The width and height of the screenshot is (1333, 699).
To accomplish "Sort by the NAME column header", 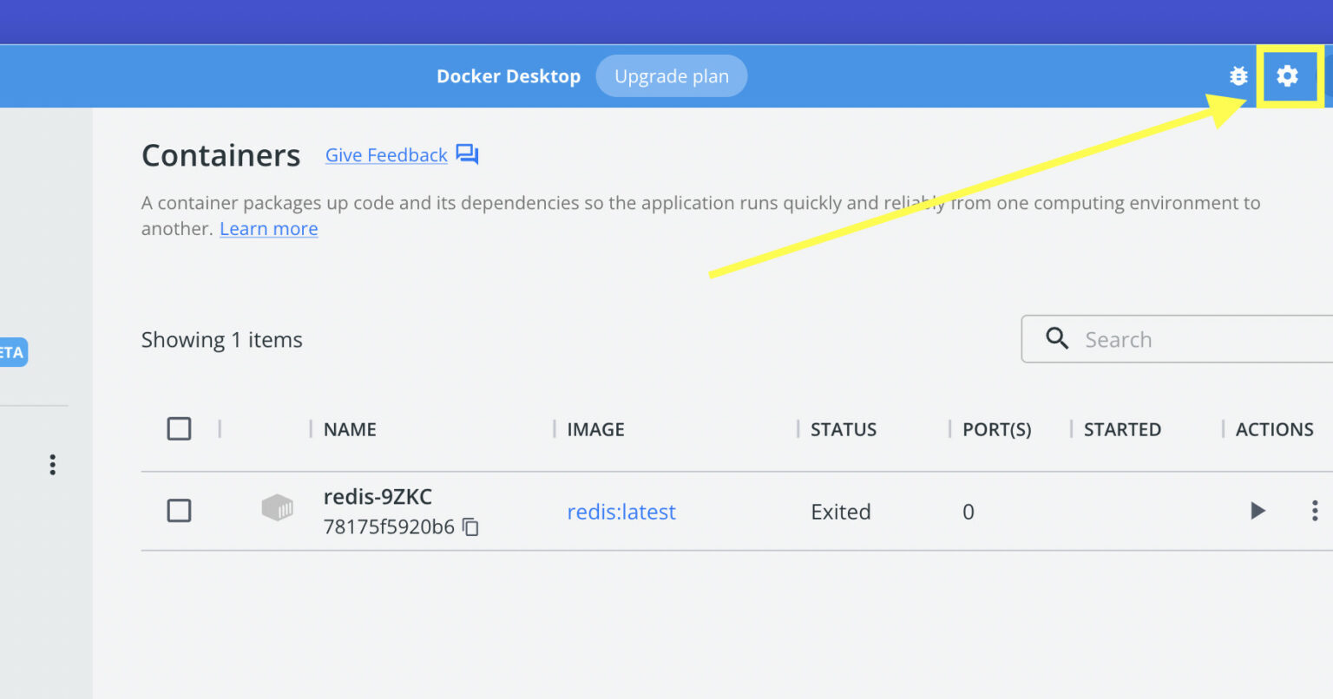I will tap(350, 429).
